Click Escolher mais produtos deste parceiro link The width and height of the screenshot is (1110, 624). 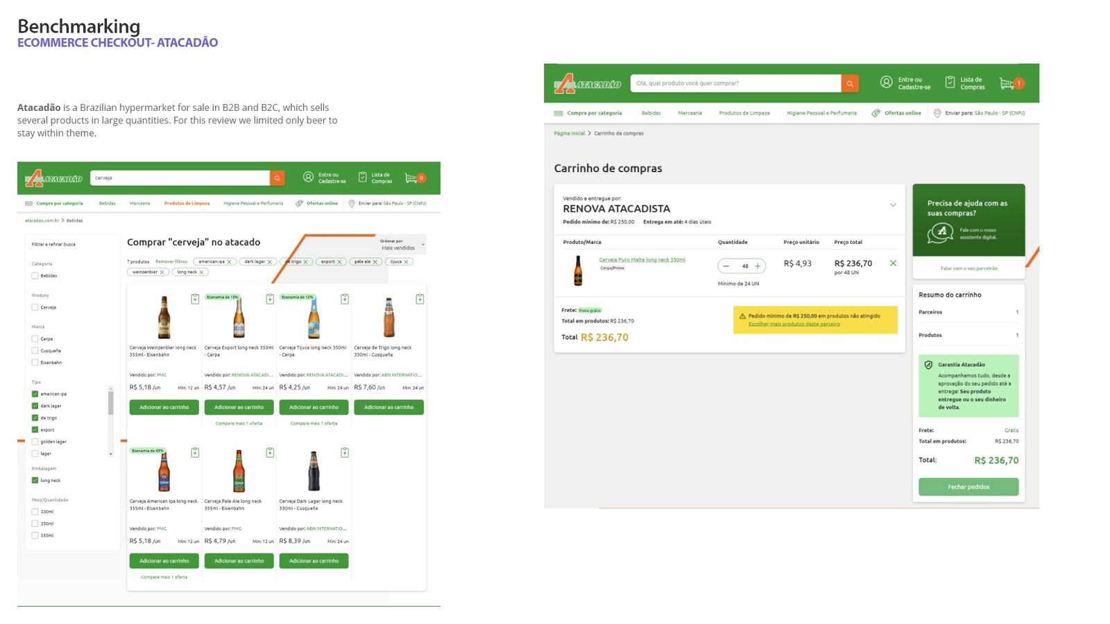(794, 324)
